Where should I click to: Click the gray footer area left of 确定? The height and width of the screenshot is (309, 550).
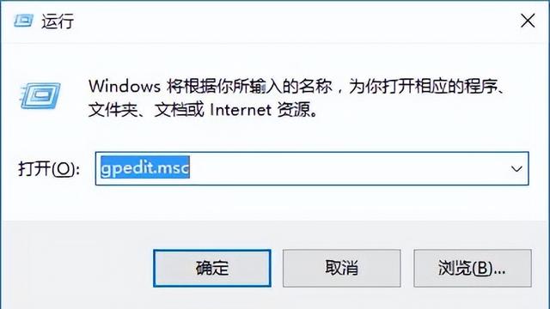77,266
